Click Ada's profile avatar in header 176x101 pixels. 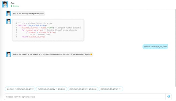coord(5,5)
